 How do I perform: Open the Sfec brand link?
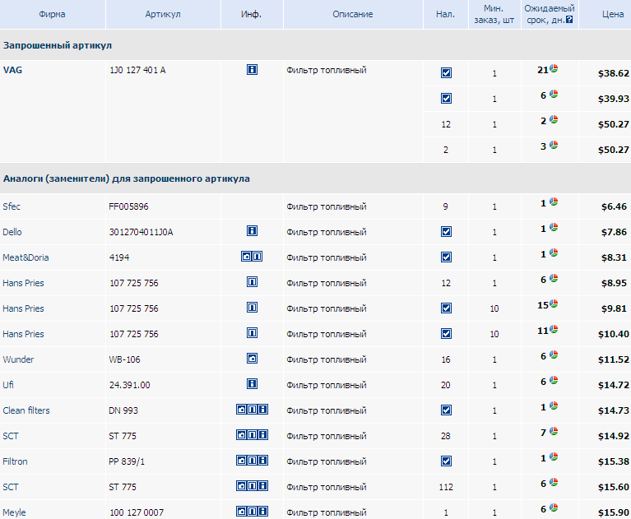click(x=12, y=206)
